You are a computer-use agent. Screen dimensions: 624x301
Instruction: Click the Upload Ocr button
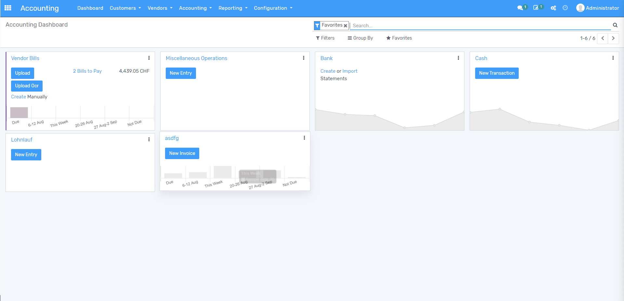pos(27,86)
